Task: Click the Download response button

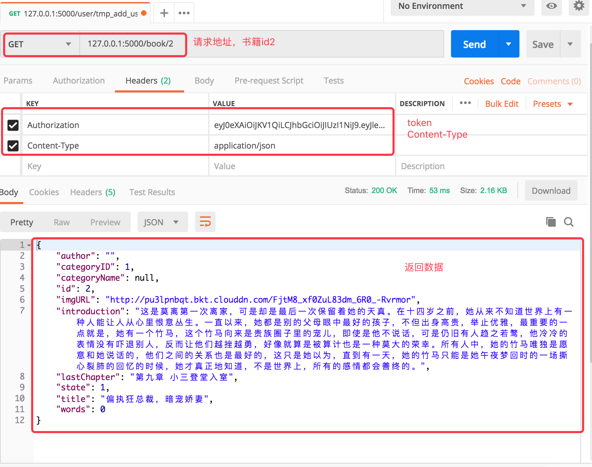Action: point(551,190)
